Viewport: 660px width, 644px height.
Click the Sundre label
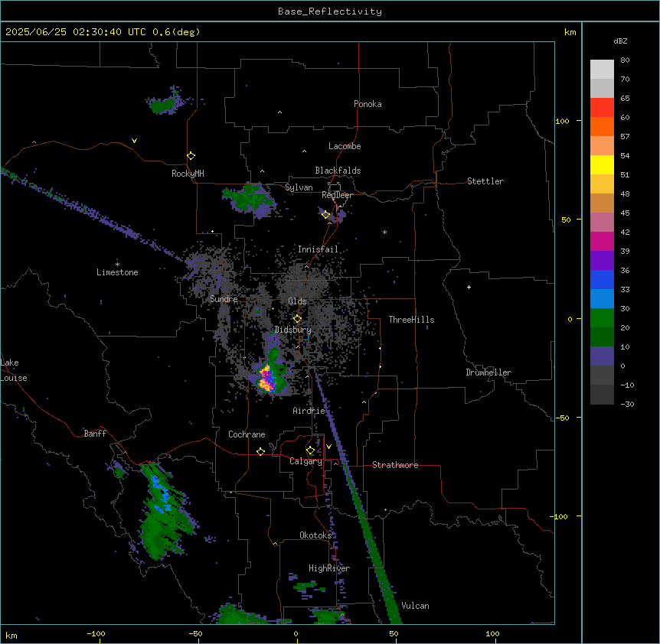224,299
